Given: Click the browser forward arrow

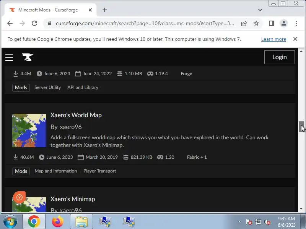Looking at the screenshot, I should click(x=22, y=23).
